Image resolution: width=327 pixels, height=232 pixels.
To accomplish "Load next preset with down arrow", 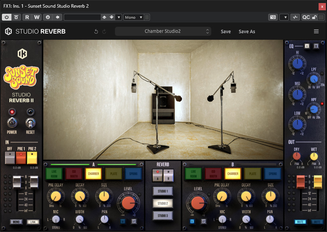I will click(112, 17).
